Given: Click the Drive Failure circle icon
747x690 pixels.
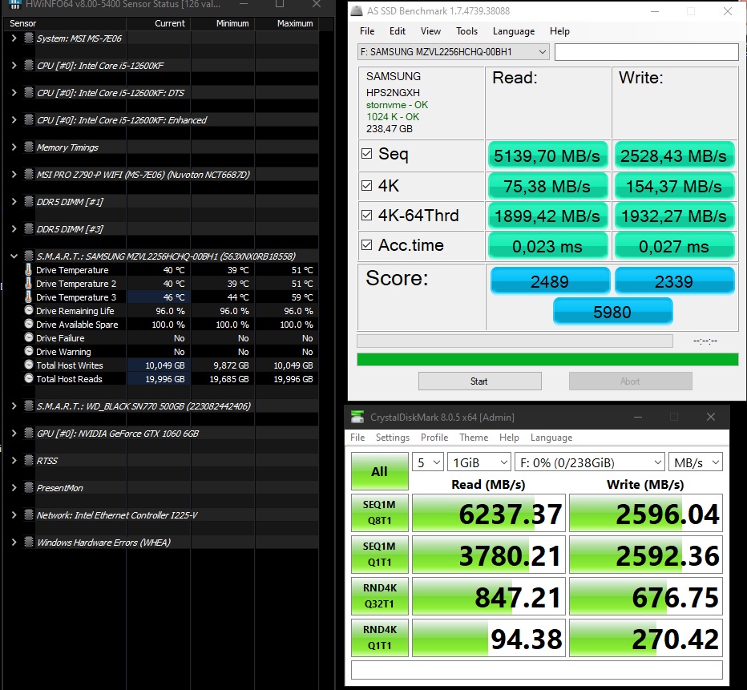Looking at the screenshot, I should [x=29, y=337].
